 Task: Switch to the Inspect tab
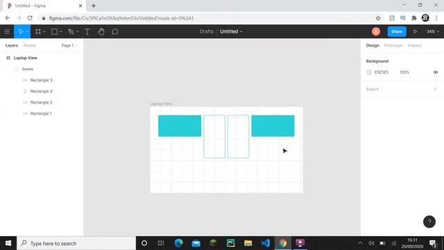(x=415, y=45)
